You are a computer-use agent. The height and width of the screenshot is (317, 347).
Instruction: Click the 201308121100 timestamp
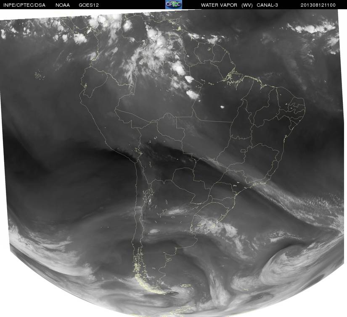click(318, 5)
